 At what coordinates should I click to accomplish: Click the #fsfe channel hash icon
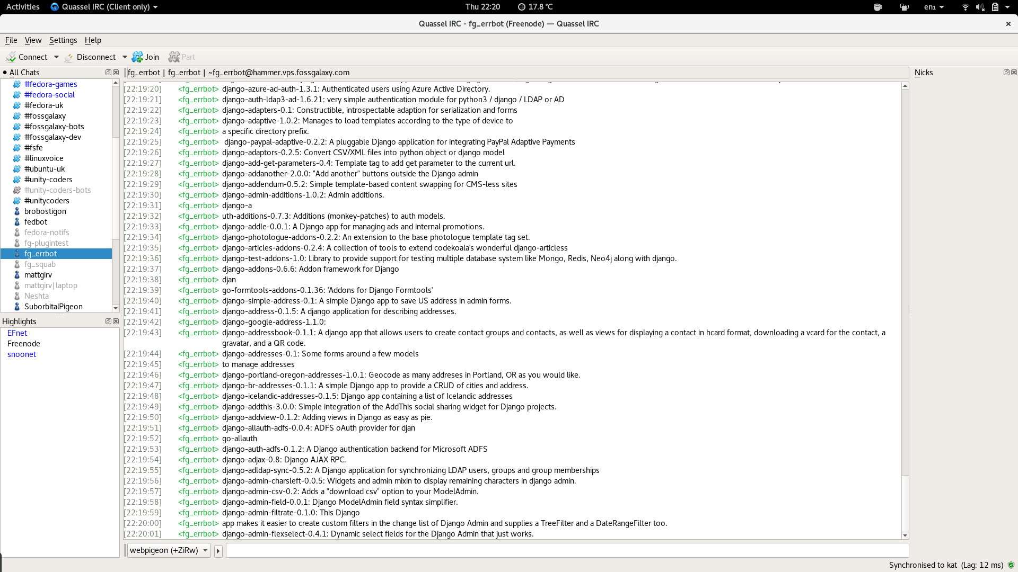click(17, 148)
